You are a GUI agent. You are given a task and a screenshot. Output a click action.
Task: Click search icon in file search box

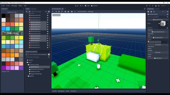point(49,57)
